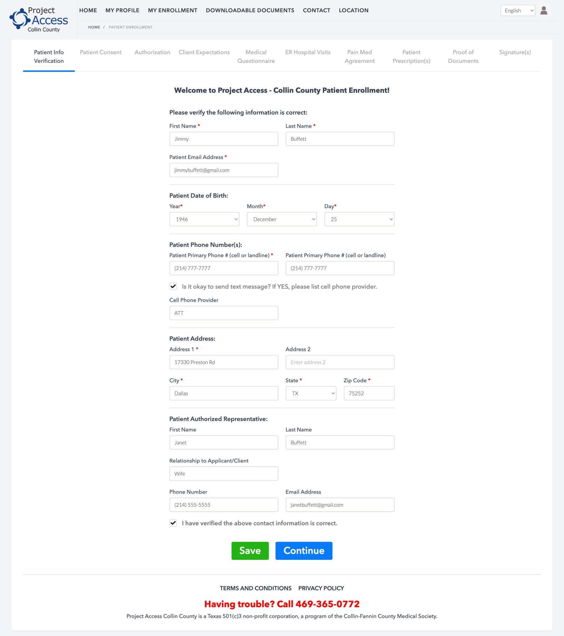The height and width of the screenshot is (636, 564).
Task: Toggle the verified contact information checkbox
Action: click(x=173, y=523)
